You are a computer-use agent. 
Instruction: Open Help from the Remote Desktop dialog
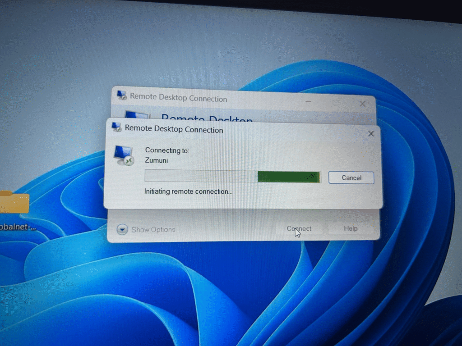click(x=351, y=228)
